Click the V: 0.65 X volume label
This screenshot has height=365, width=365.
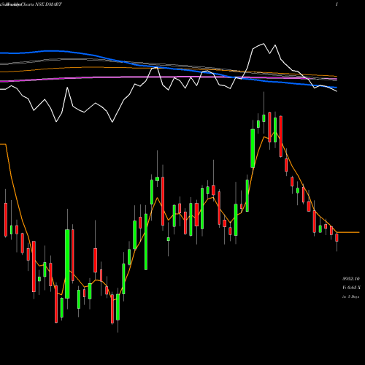click(x=351, y=288)
